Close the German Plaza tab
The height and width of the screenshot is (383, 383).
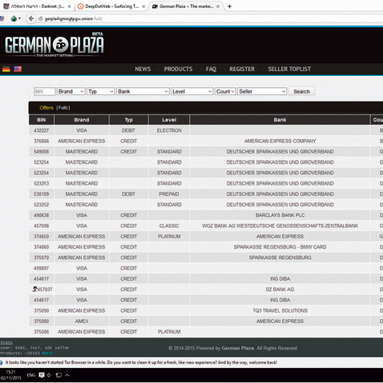tap(218, 6)
